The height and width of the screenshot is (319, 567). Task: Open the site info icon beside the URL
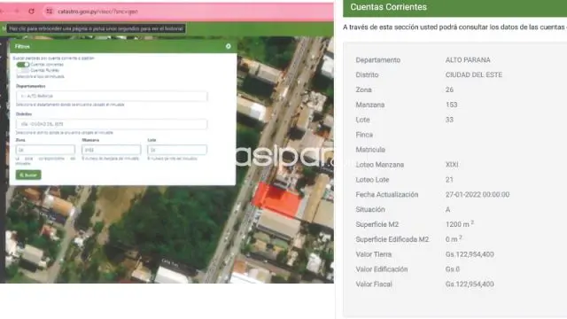50,12
